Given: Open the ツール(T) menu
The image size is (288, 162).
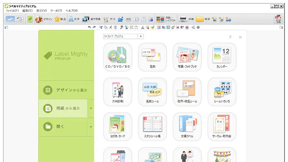Looking at the screenshot, I should (56, 11).
